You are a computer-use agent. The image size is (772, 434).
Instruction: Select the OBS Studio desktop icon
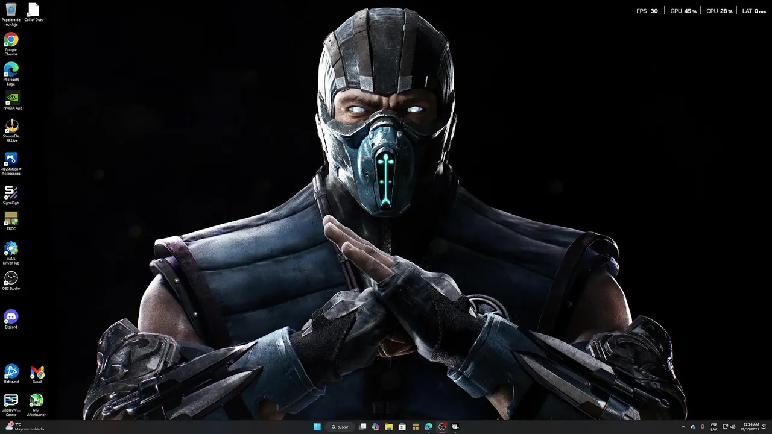click(11, 281)
